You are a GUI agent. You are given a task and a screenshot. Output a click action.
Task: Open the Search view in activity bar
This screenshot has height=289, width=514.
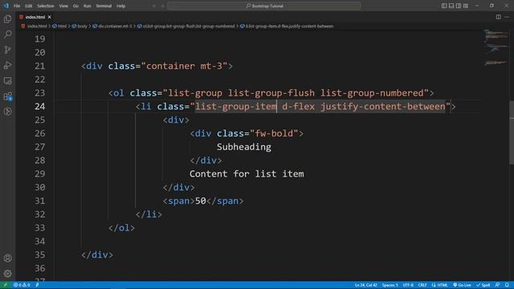click(x=7, y=34)
